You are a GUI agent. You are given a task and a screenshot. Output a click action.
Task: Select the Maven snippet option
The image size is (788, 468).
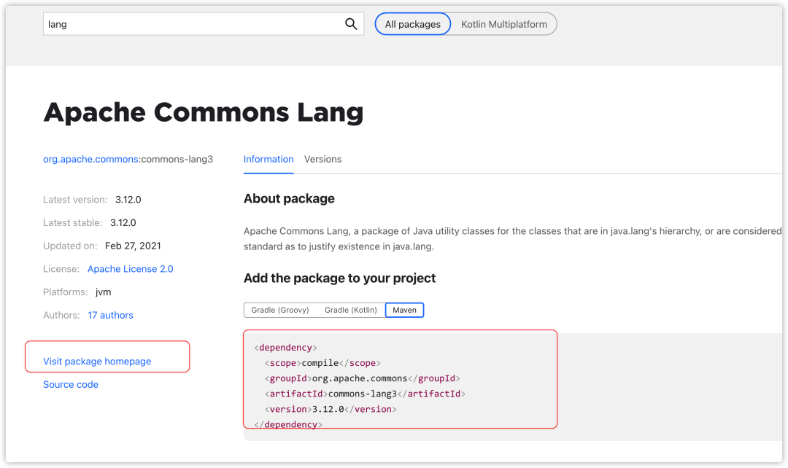click(x=404, y=310)
